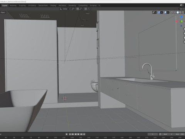Switch to material preview shading
Viewport: 185px width, 139px height.
pyautogui.click(x=180, y=12)
